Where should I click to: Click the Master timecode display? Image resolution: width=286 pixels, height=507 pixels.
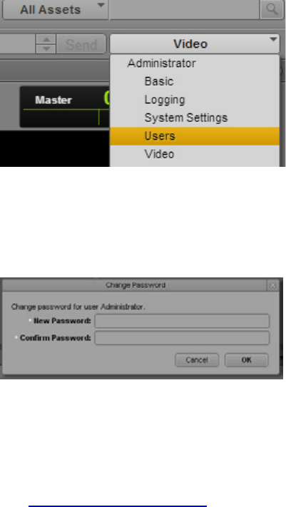coord(65,106)
